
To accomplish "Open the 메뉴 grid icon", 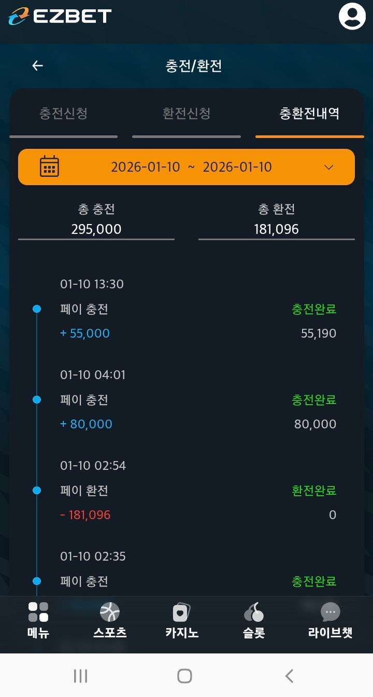I will [38, 612].
